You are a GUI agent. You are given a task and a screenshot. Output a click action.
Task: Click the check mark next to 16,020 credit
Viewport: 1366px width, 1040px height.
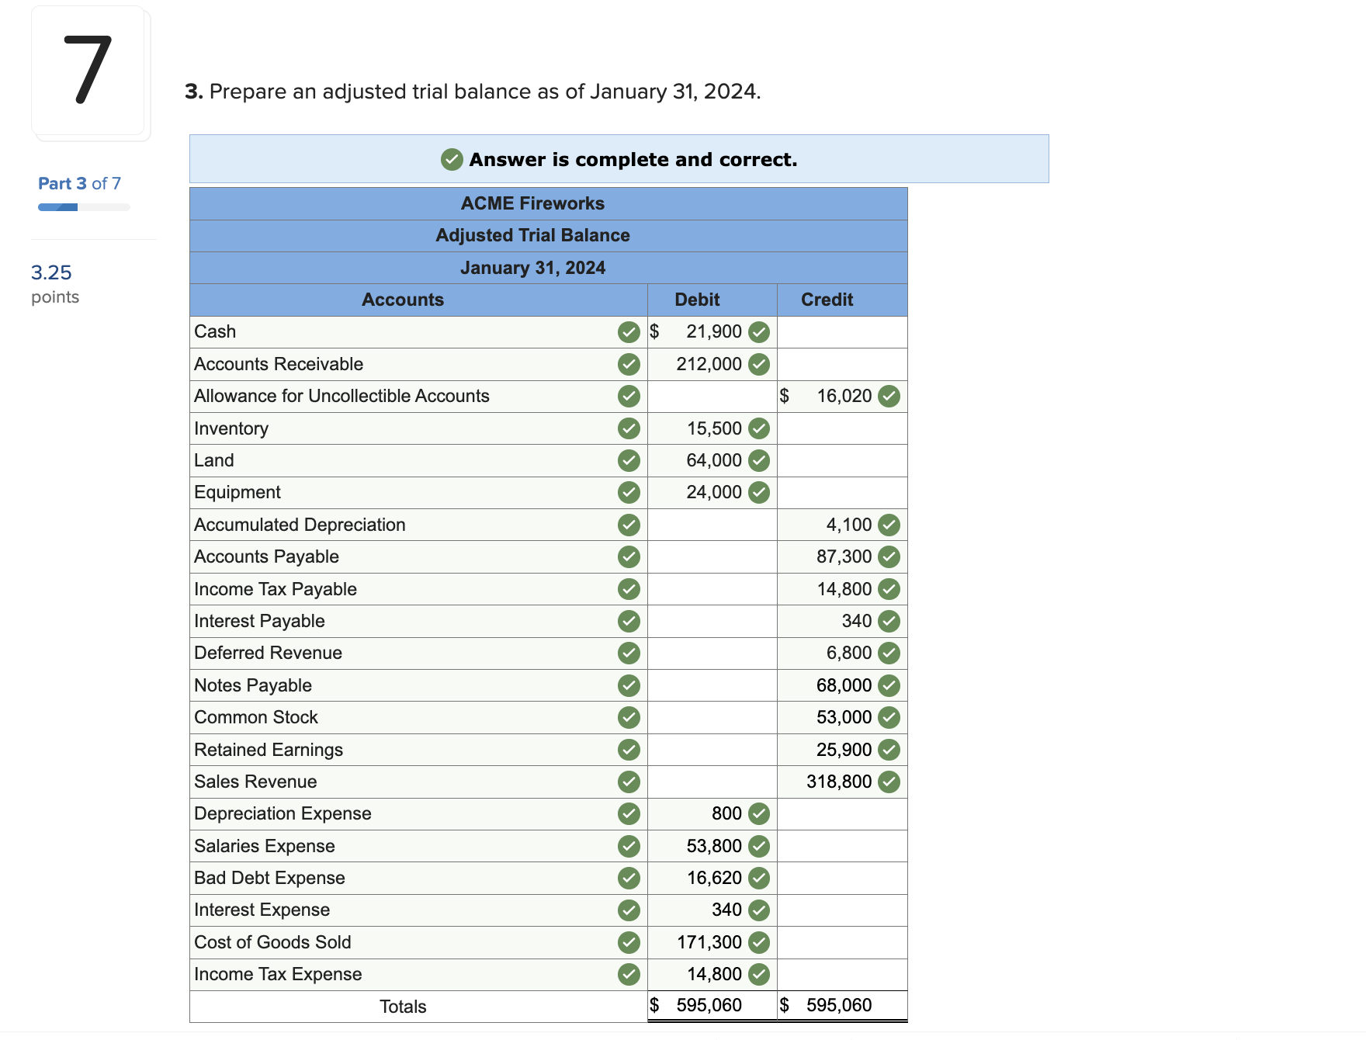(889, 397)
